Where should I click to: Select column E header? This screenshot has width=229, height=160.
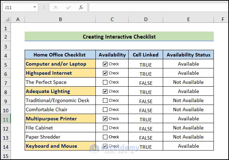pyautogui.click(x=188, y=19)
